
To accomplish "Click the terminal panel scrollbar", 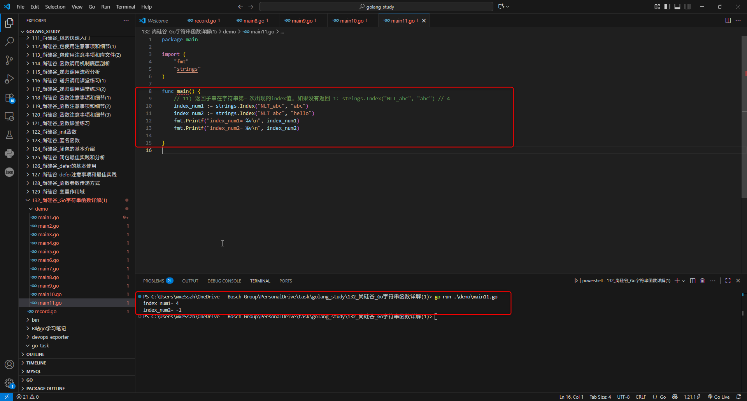I will tap(742, 313).
